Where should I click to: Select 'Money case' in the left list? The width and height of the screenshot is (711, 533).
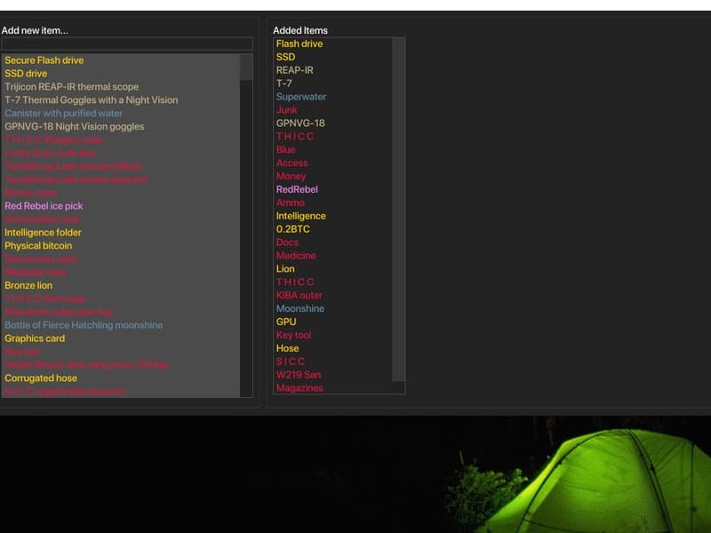[x=31, y=193]
